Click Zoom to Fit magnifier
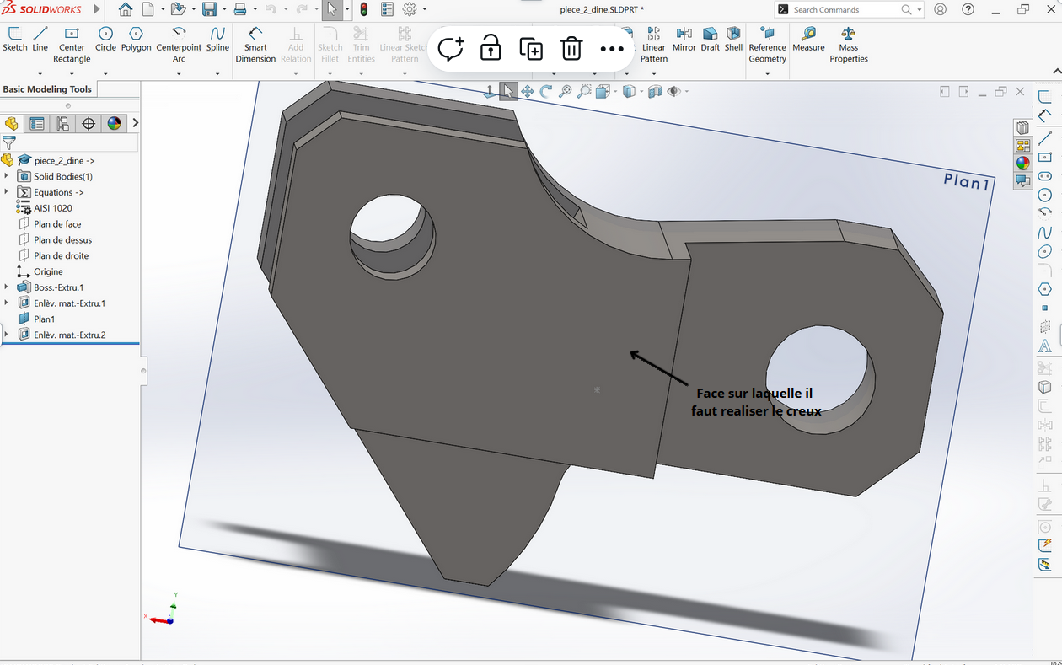The image size is (1062, 665). (x=565, y=91)
